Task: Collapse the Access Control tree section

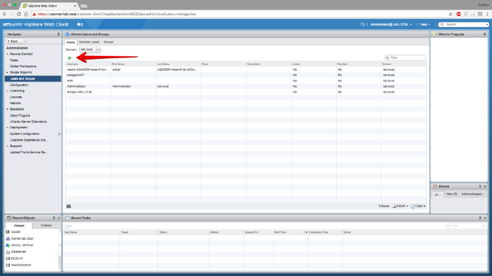Action: [7, 54]
